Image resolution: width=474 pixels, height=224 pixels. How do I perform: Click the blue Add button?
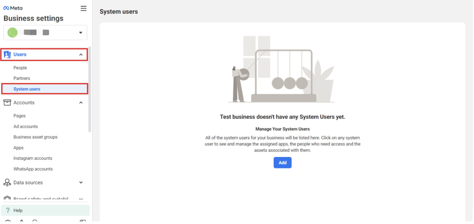point(283,163)
